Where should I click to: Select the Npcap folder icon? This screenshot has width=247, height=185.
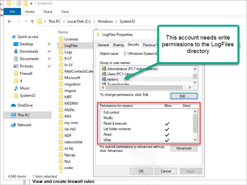coord(61,155)
